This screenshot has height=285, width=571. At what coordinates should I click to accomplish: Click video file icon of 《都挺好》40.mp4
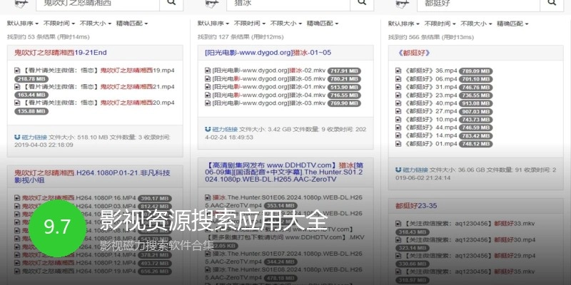(x=398, y=103)
